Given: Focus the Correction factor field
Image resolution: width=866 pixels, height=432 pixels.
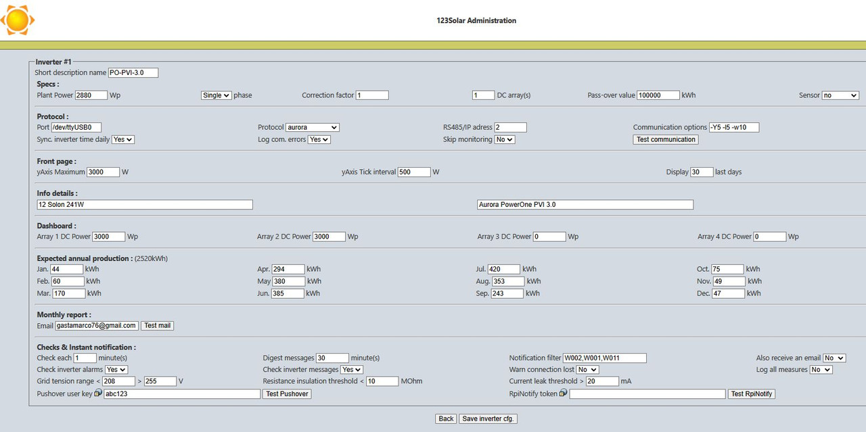Looking at the screenshot, I should [x=372, y=95].
